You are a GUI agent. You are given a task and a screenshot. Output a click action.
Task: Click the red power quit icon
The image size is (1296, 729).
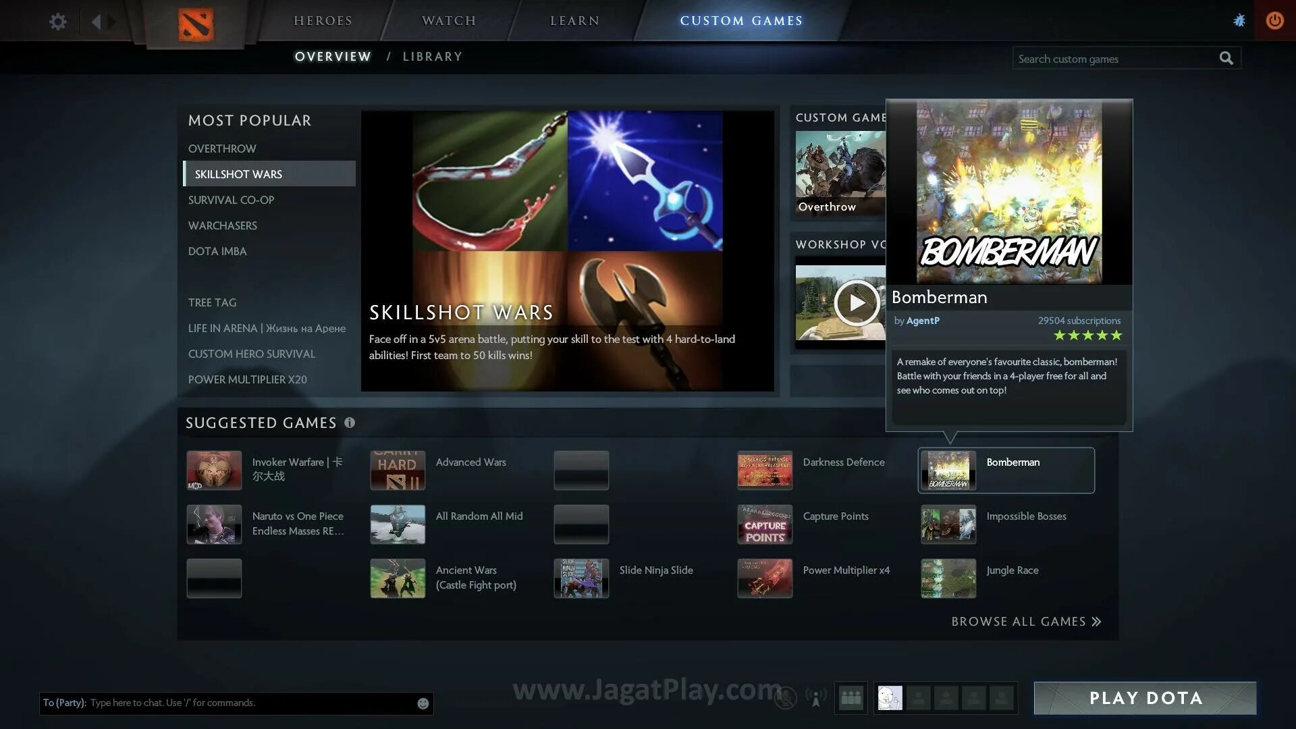pyautogui.click(x=1274, y=20)
